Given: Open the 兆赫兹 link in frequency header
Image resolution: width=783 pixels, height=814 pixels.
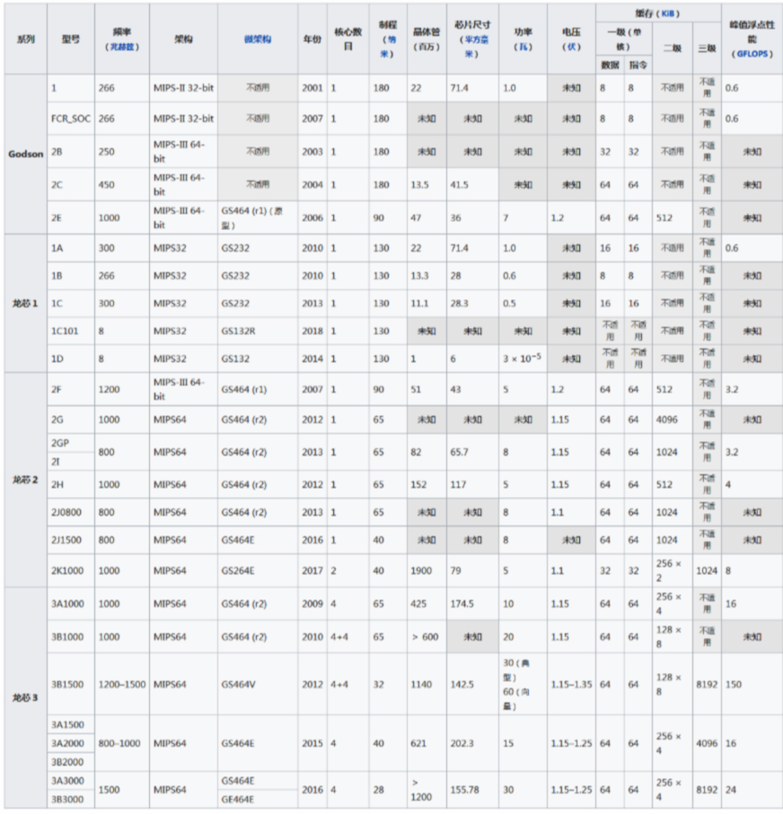Looking at the screenshot, I should click(x=122, y=47).
